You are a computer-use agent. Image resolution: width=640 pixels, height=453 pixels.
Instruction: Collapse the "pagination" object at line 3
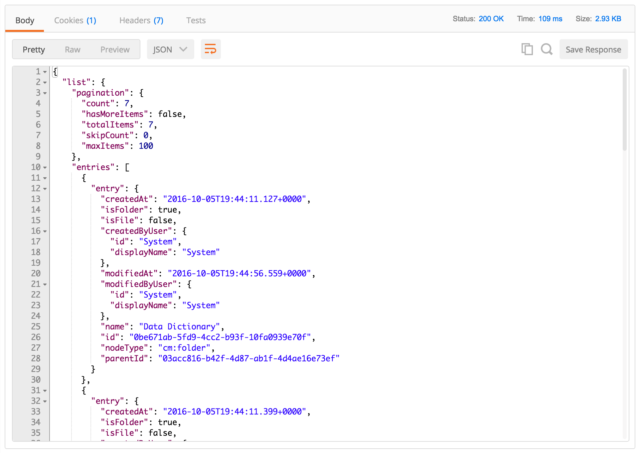point(45,93)
